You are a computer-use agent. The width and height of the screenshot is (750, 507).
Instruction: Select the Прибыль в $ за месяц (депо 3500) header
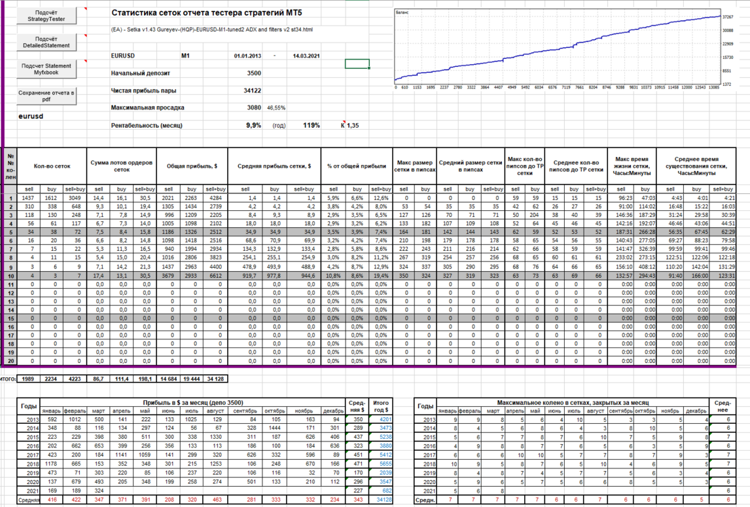(192, 403)
